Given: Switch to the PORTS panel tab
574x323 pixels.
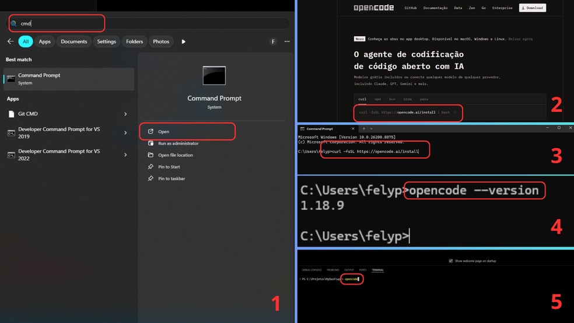Looking at the screenshot, I should [x=363, y=270].
